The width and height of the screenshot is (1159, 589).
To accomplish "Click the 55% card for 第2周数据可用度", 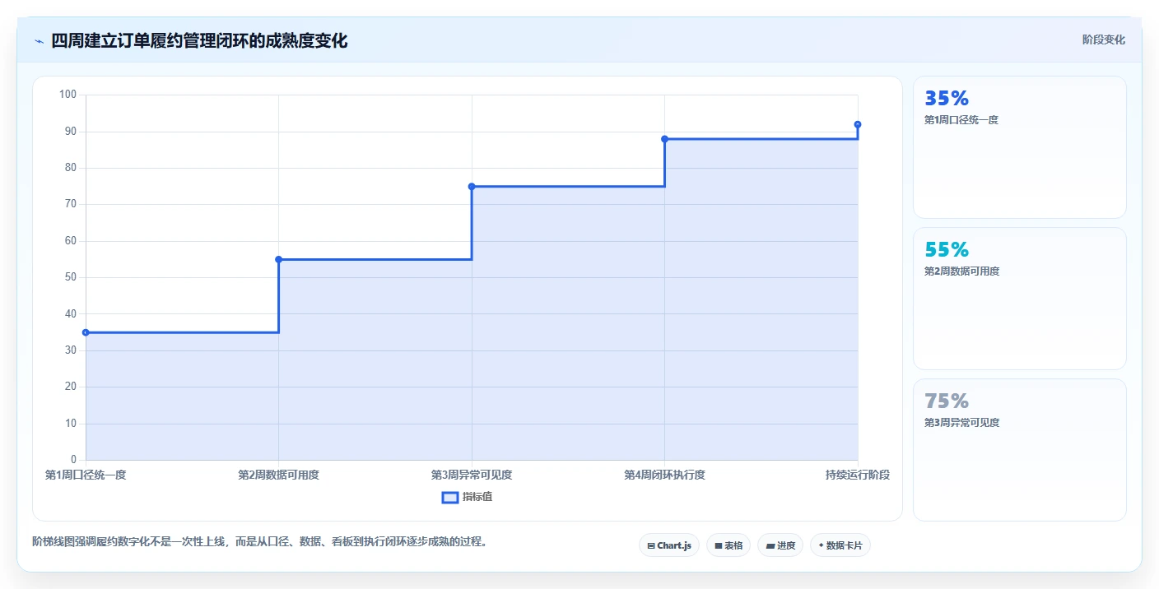I will pyautogui.click(x=1019, y=299).
